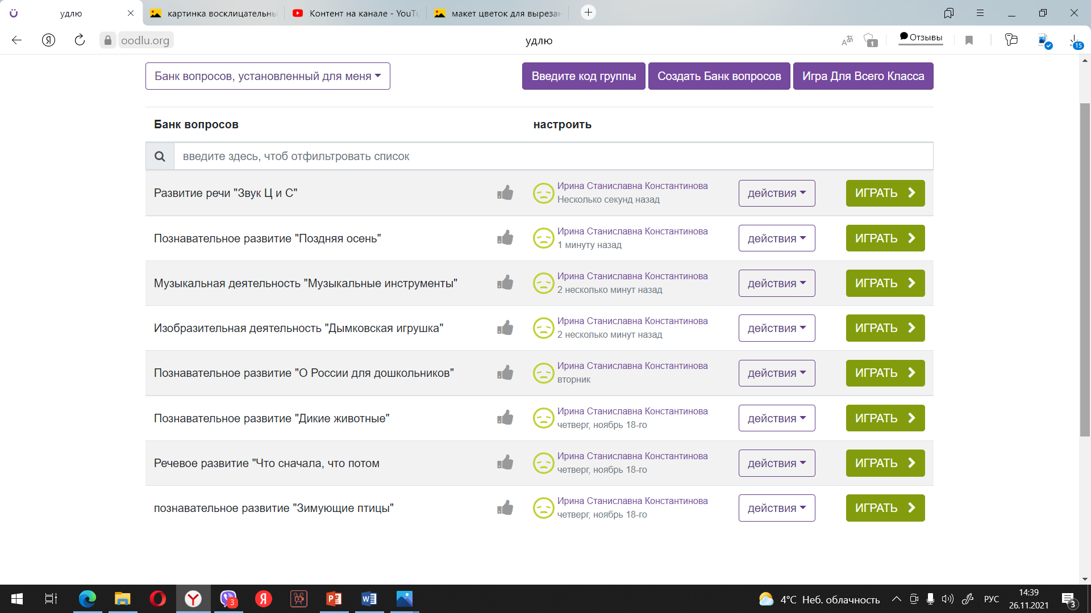1091x613 pixels.
Task: Open PowerPoint from the taskbar
Action: pos(334,599)
